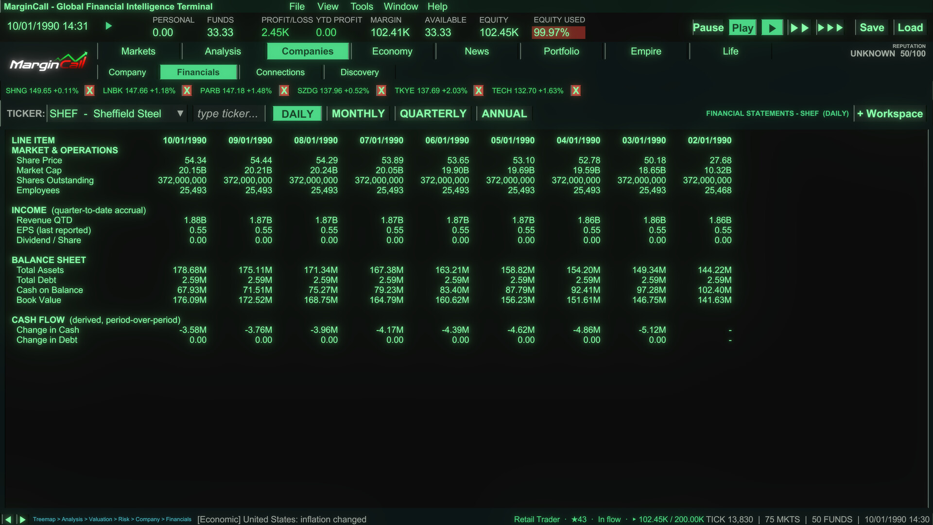933x525 pixels.
Task: Open the View menu
Action: pos(328,6)
